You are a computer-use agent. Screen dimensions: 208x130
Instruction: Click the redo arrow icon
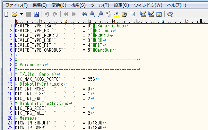point(55,14)
